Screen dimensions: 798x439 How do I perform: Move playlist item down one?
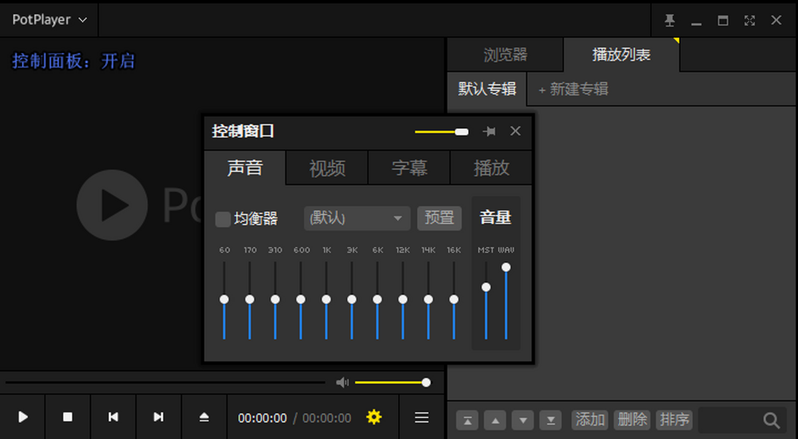[x=523, y=420]
